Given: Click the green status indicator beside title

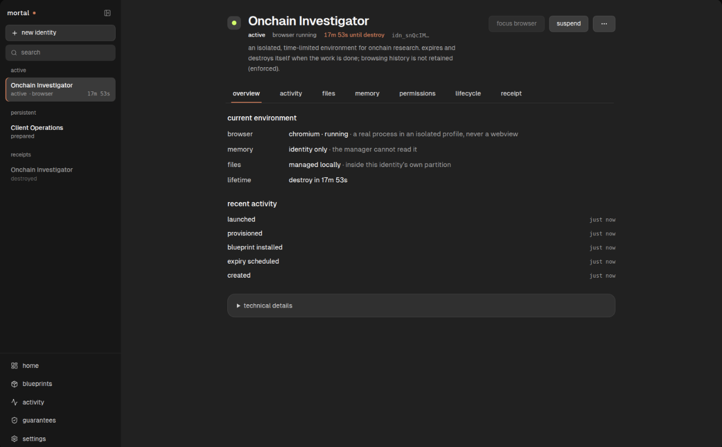Looking at the screenshot, I should tap(234, 23).
